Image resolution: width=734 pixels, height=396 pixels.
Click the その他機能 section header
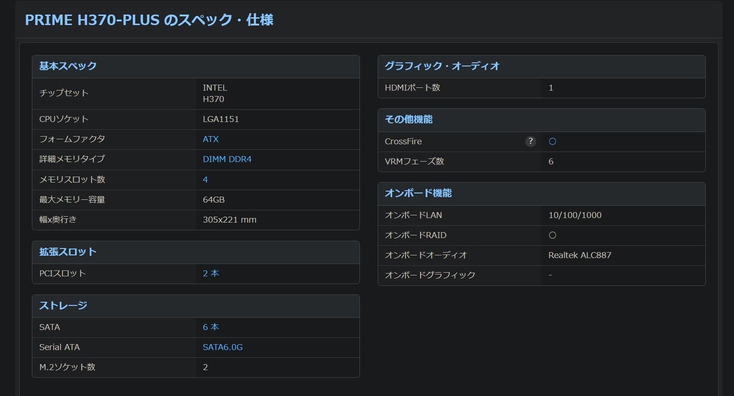(409, 119)
